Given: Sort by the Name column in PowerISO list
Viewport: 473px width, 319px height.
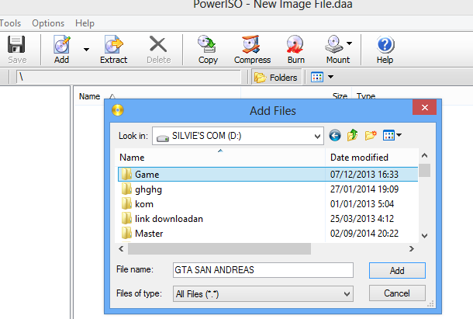Looking at the screenshot, I should [x=90, y=96].
